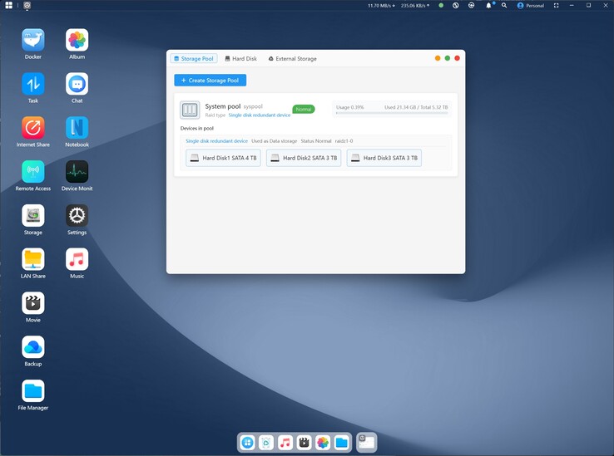Switch to the External Storage tab
Image resolution: width=614 pixels, height=456 pixels.
(292, 59)
